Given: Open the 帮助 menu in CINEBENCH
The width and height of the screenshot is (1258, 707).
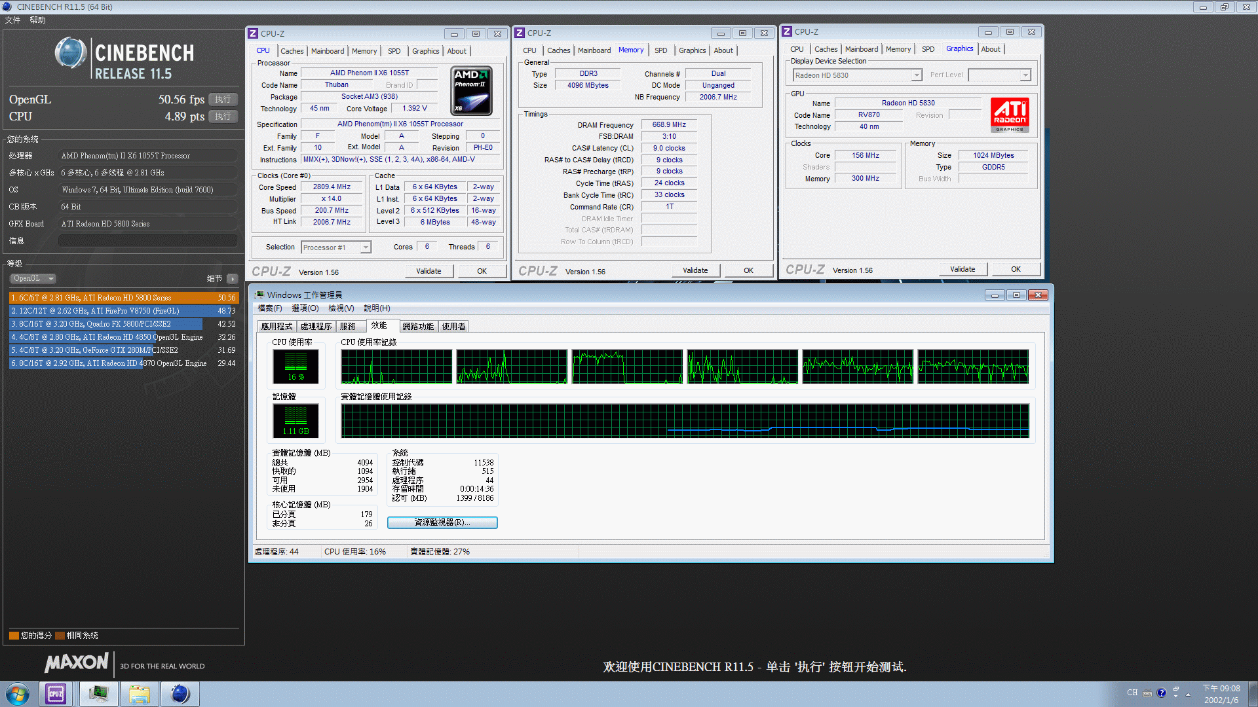Looking at the screenshot, I should [37, 20].
